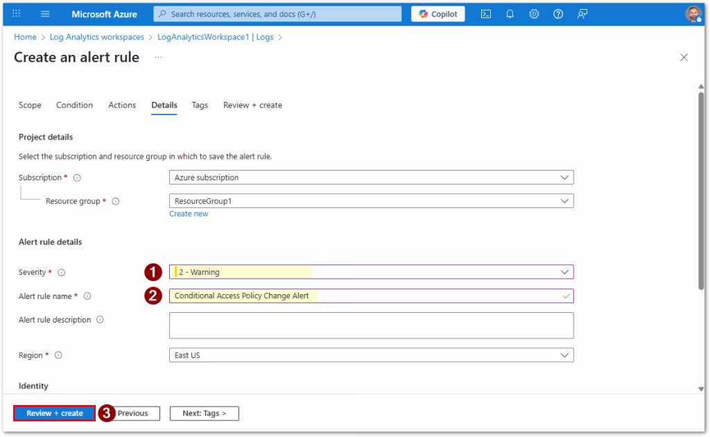Open the notifications bell
The image size is (710, 437).
510,14
